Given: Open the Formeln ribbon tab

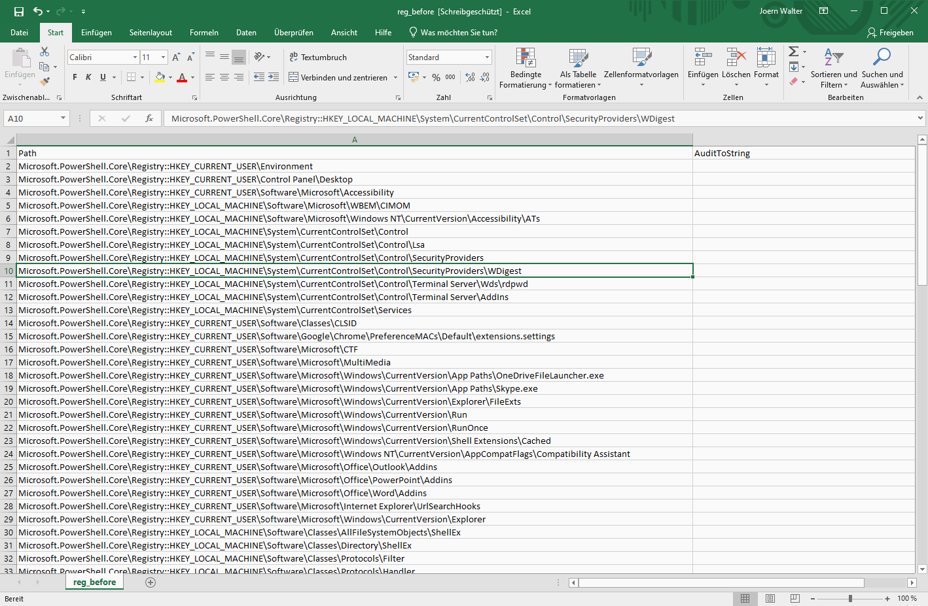Looking at the screenshot, I should [204, 33].
